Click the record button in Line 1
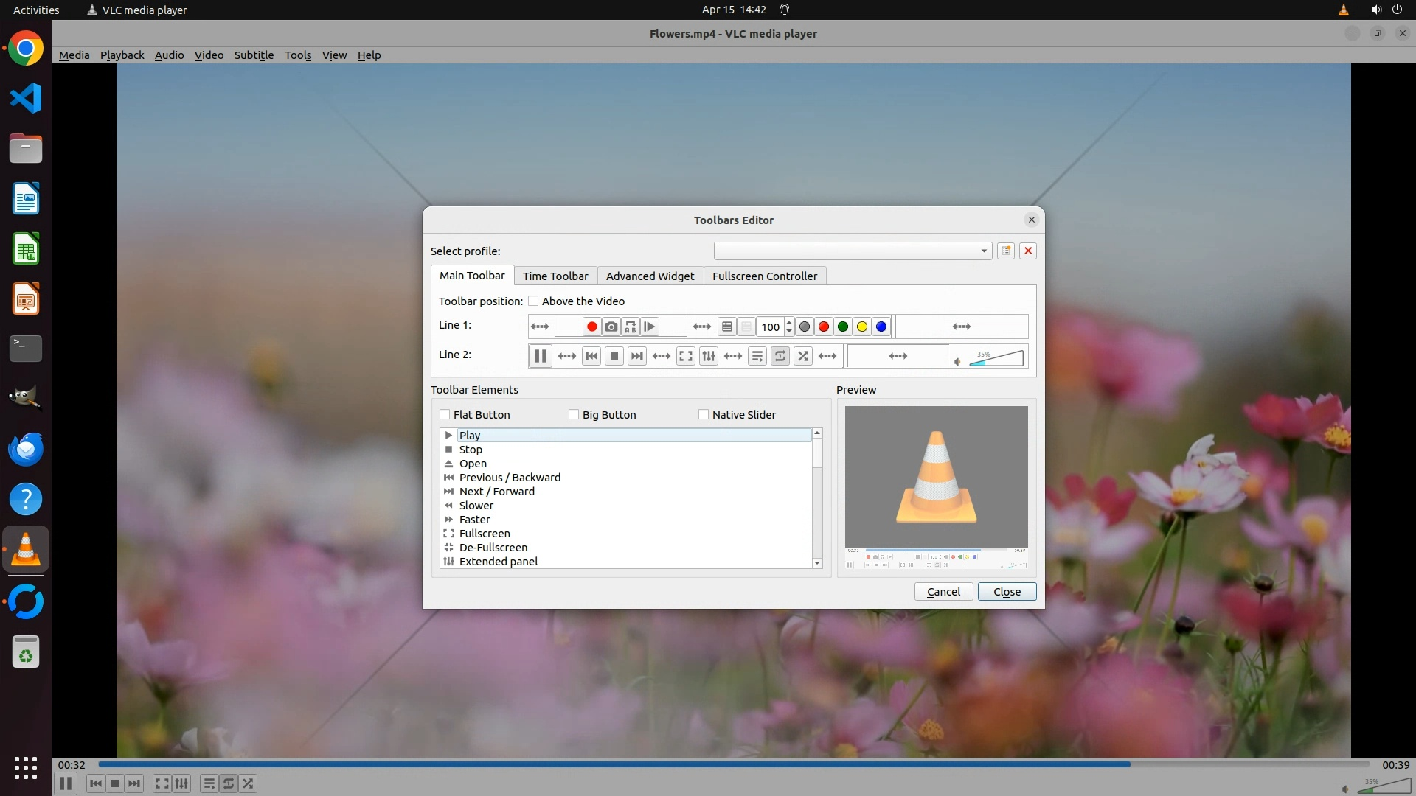This screenshot has width=1416, height=796. pos(591,327)
